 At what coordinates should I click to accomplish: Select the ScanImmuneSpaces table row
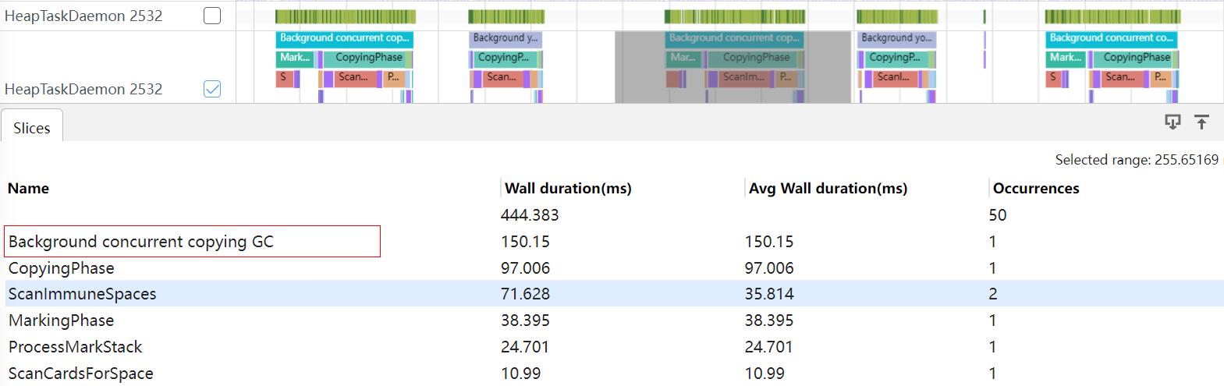[x=83, y=294]
